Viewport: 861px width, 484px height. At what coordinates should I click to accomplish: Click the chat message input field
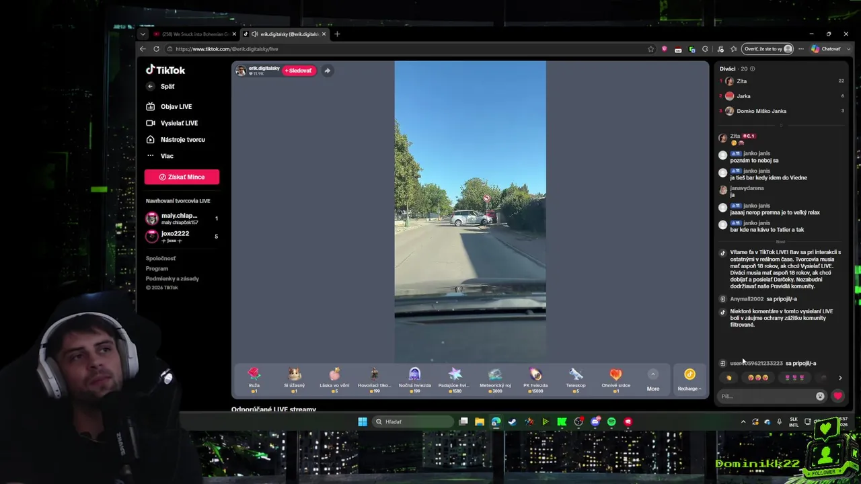tap(765, 396)
